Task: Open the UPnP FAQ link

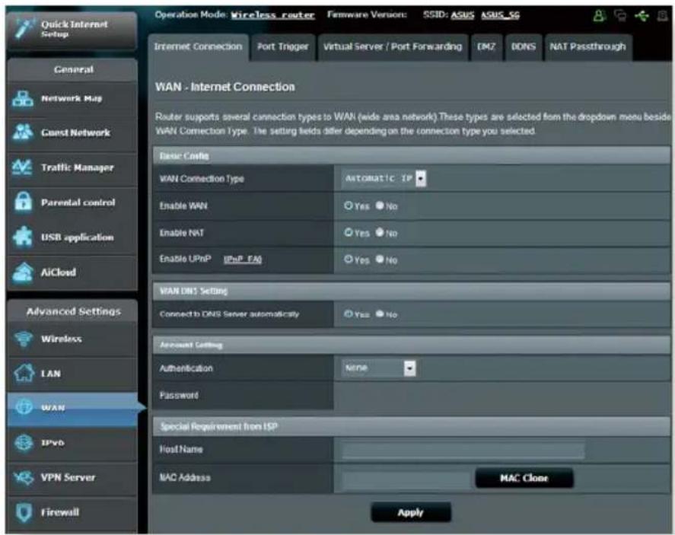Action: click(242, 259)
